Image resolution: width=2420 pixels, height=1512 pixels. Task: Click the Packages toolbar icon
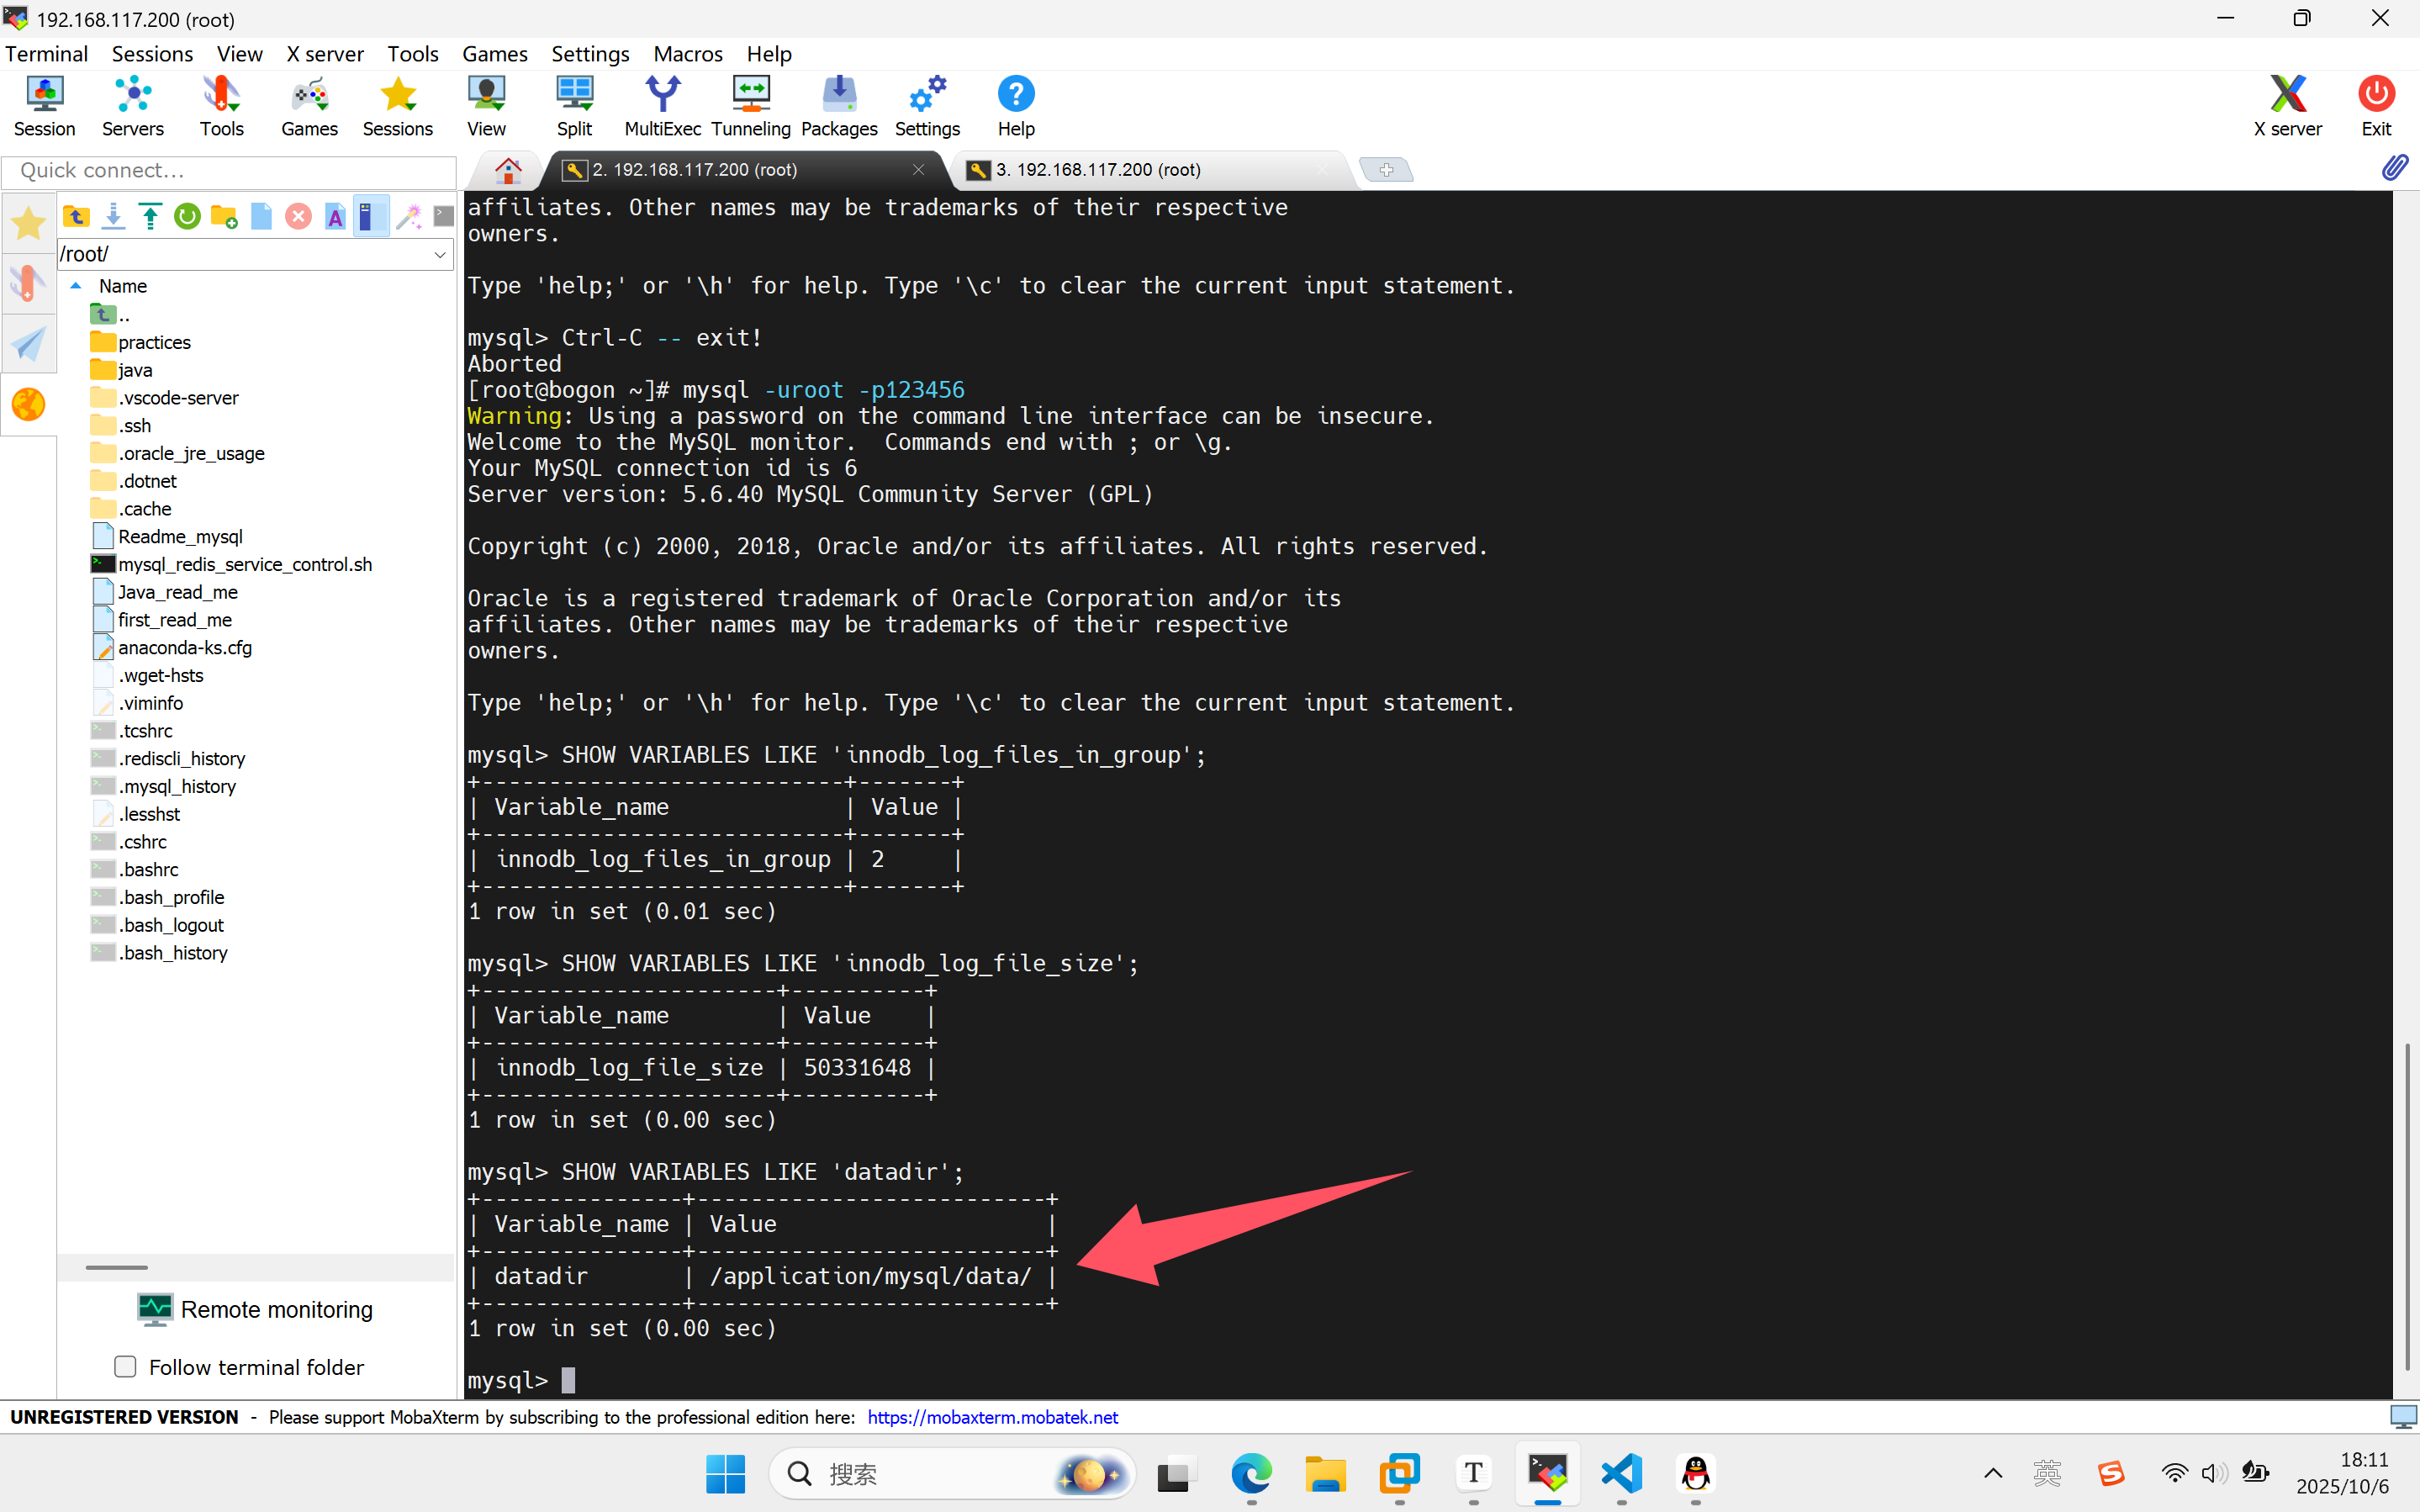click(838, 106)
